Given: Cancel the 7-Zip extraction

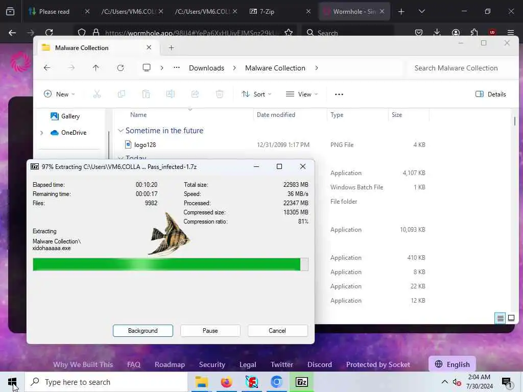Looking at the screenshot, I should (277, 331).
